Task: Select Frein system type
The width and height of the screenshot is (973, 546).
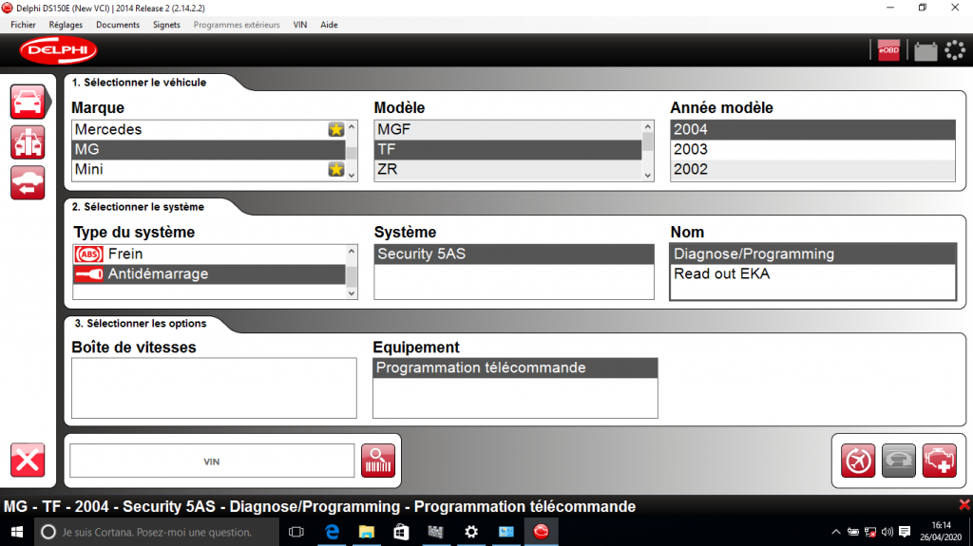Action: point(209,254)
